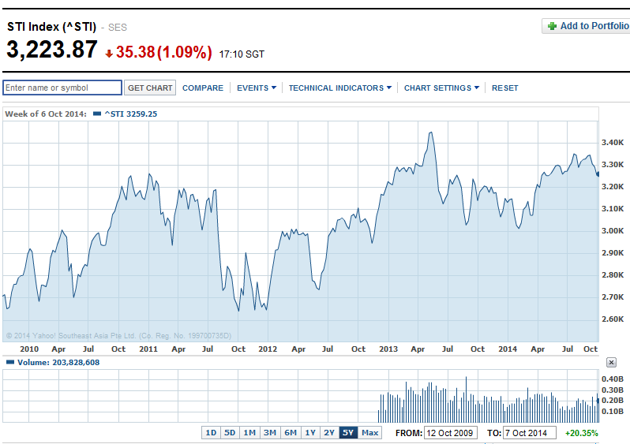The height and width of the screenshot is (444, 630).
Task: Click the Add to Portfolio plus icon
Action: (x=551, y=26)
